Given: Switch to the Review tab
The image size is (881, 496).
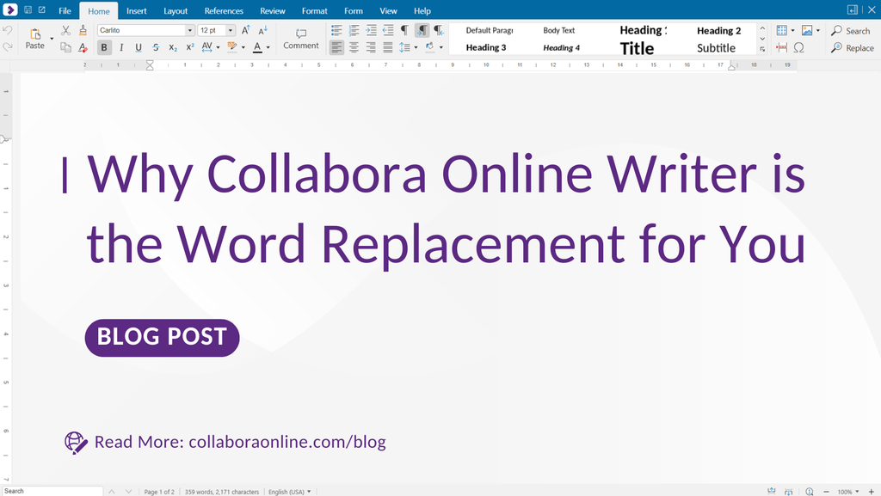Looking at the screenshot, I should point(273,10).
